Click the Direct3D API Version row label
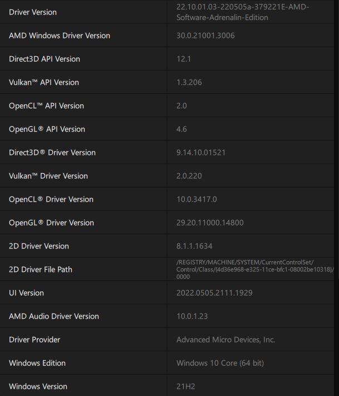Screen dimensions: 339x396 45,59
